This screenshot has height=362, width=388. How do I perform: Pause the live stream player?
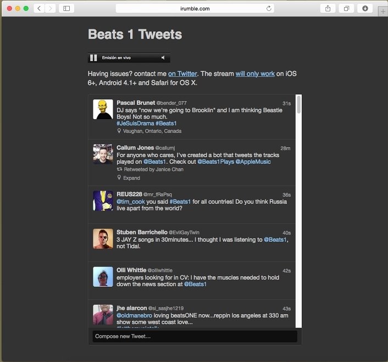(93, 58)
